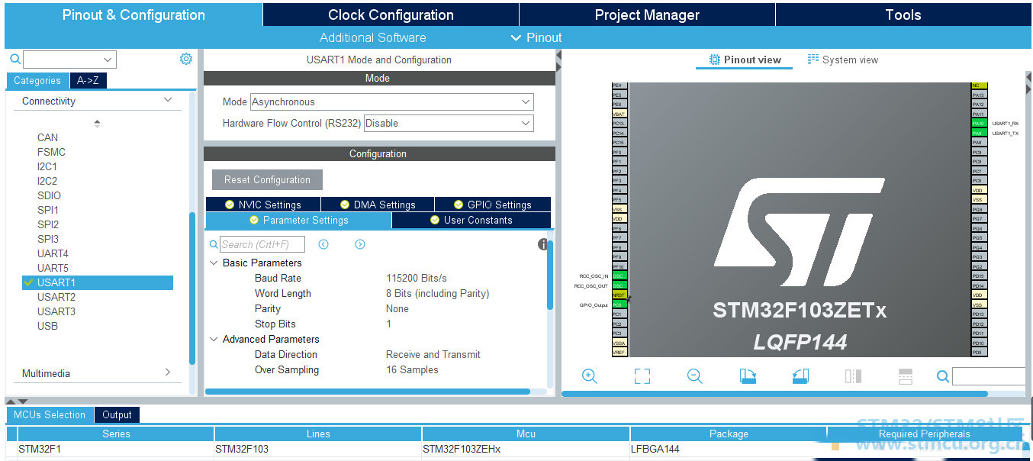Screen dimensions: 1033x461
Task: Switch to the A->Z sorting tab
Action: (x=88, y=80)
